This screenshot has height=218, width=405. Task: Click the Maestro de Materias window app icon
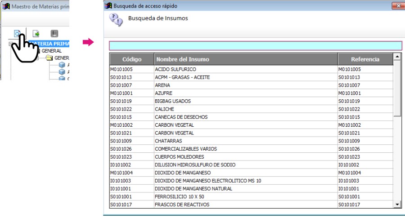pyautogui.click(x=6, y=6)
